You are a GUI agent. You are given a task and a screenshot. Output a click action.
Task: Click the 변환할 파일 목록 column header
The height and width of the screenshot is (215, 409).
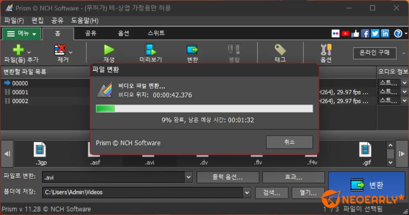coord(46,72)
